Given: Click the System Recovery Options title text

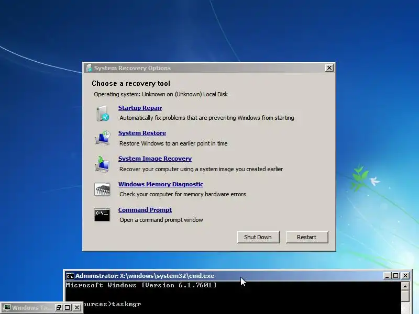Looking at the screenshot, I should click(x=133, y=68).
